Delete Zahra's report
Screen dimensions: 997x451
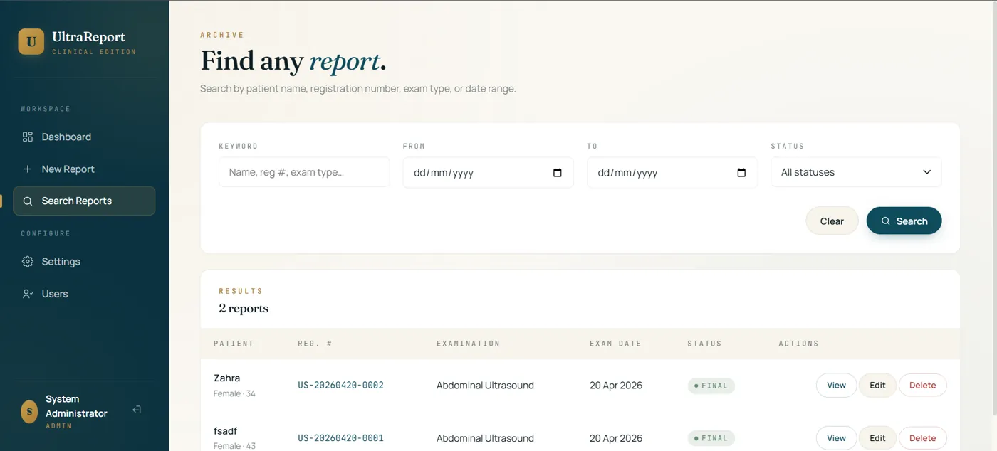[x=922, y=385]
